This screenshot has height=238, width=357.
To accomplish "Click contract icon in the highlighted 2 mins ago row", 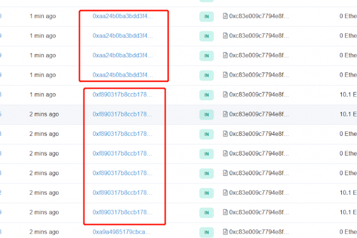I will tap(225, 114).
